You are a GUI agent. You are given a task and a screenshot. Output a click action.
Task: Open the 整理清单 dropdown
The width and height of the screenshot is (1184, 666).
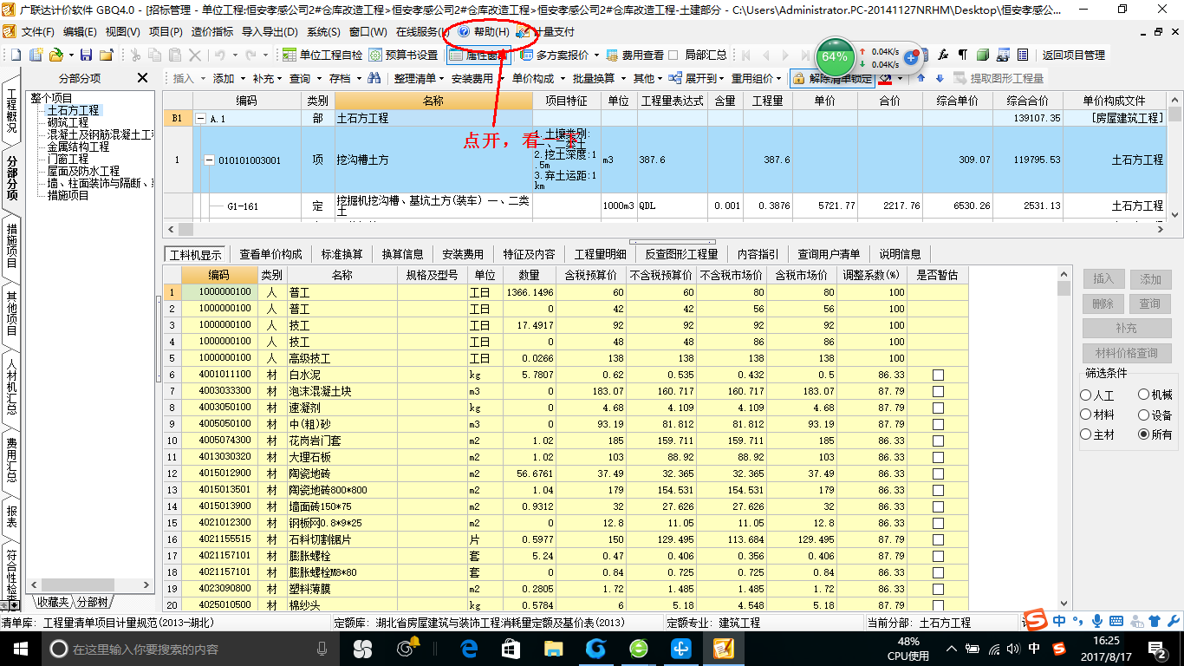(x=419, y=78)
